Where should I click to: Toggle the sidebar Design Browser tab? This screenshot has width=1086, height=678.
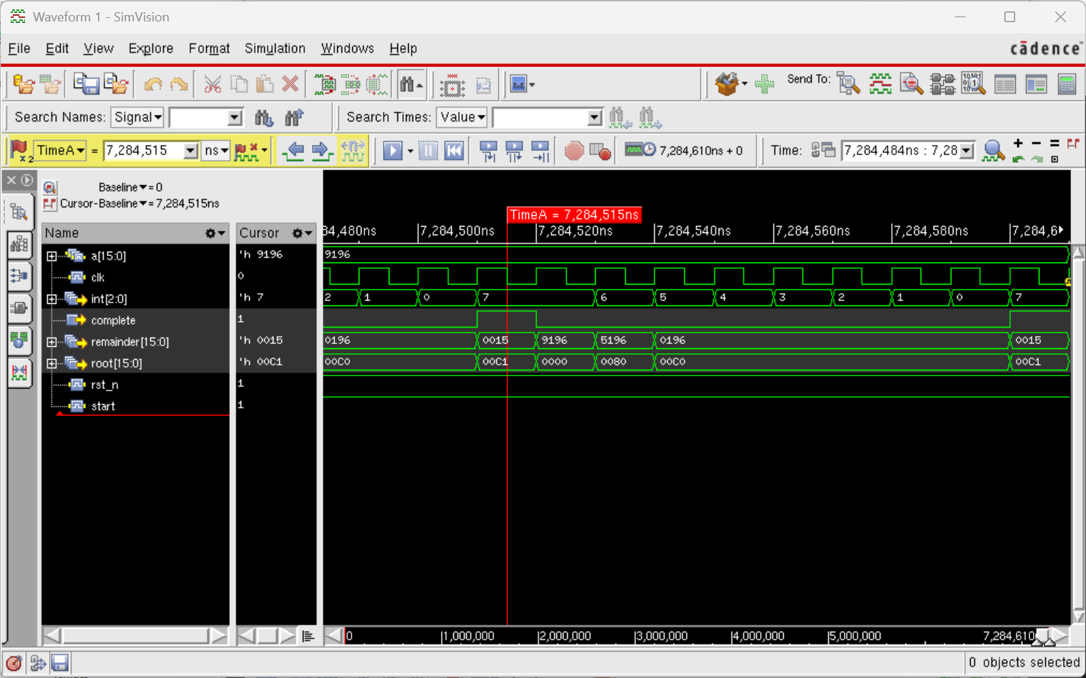coord(19,212)
